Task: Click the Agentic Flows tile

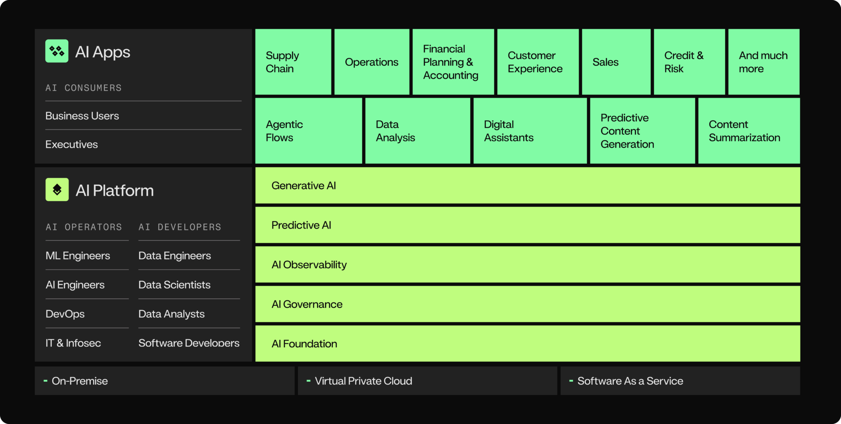Action: [x=309, y=131]
